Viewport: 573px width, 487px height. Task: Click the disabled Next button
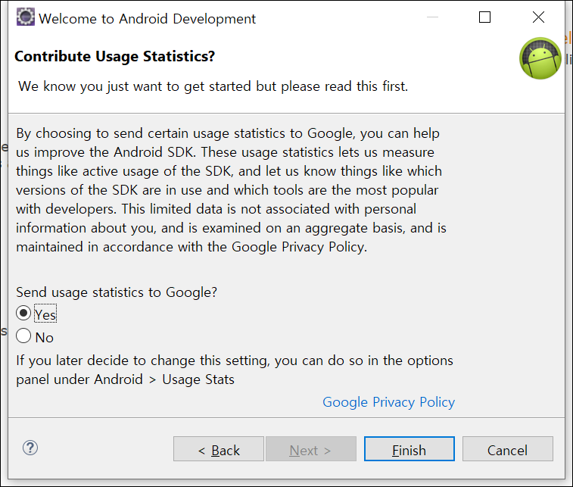pyautogui.click(x=311, y=448)
